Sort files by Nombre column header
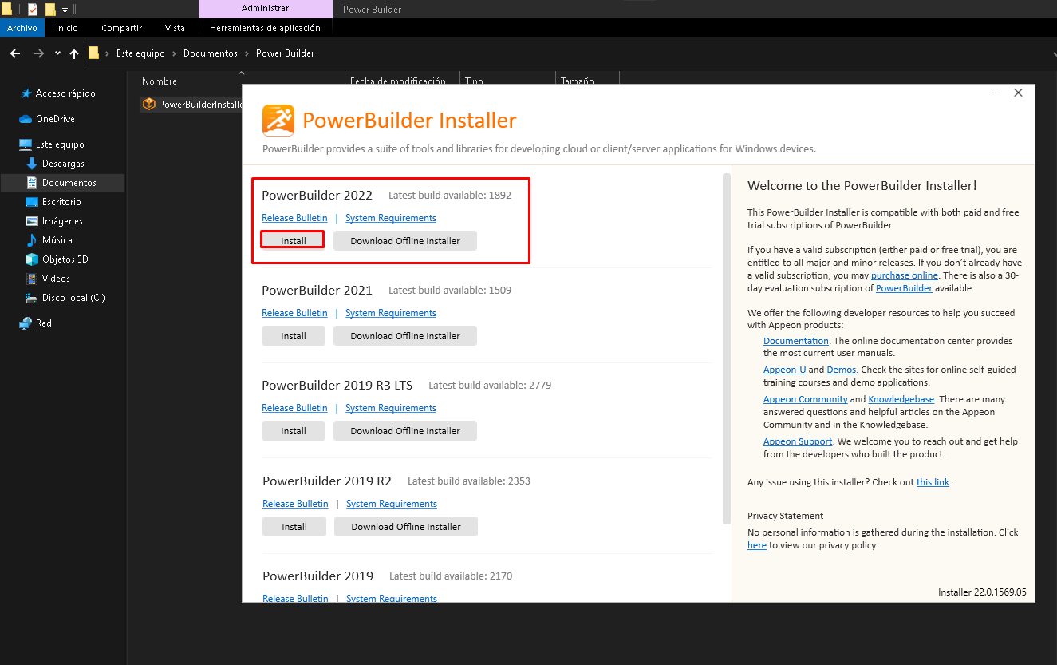Image resolution: width=1057 pixels, height=665 pixels. click(160, 81)
